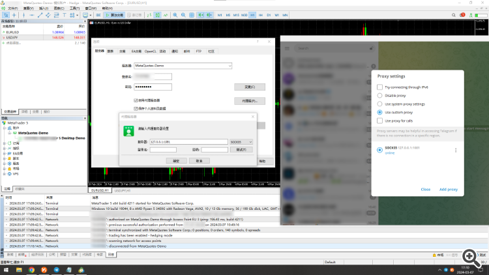
Task: Switch chart to candlestick icon
Action: click(158, 15)
